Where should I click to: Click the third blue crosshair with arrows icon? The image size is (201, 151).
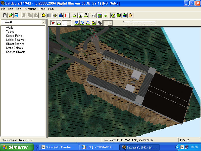click(x=88, y=23)
